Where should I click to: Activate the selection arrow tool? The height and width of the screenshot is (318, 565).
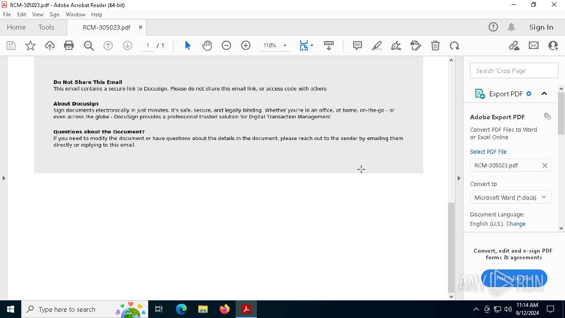point(188,45)
